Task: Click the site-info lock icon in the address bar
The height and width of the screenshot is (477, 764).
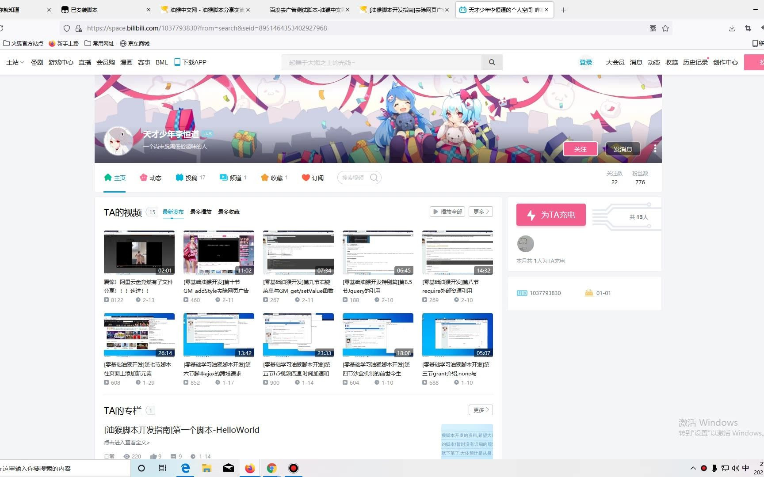Action: tap(79, 28)
